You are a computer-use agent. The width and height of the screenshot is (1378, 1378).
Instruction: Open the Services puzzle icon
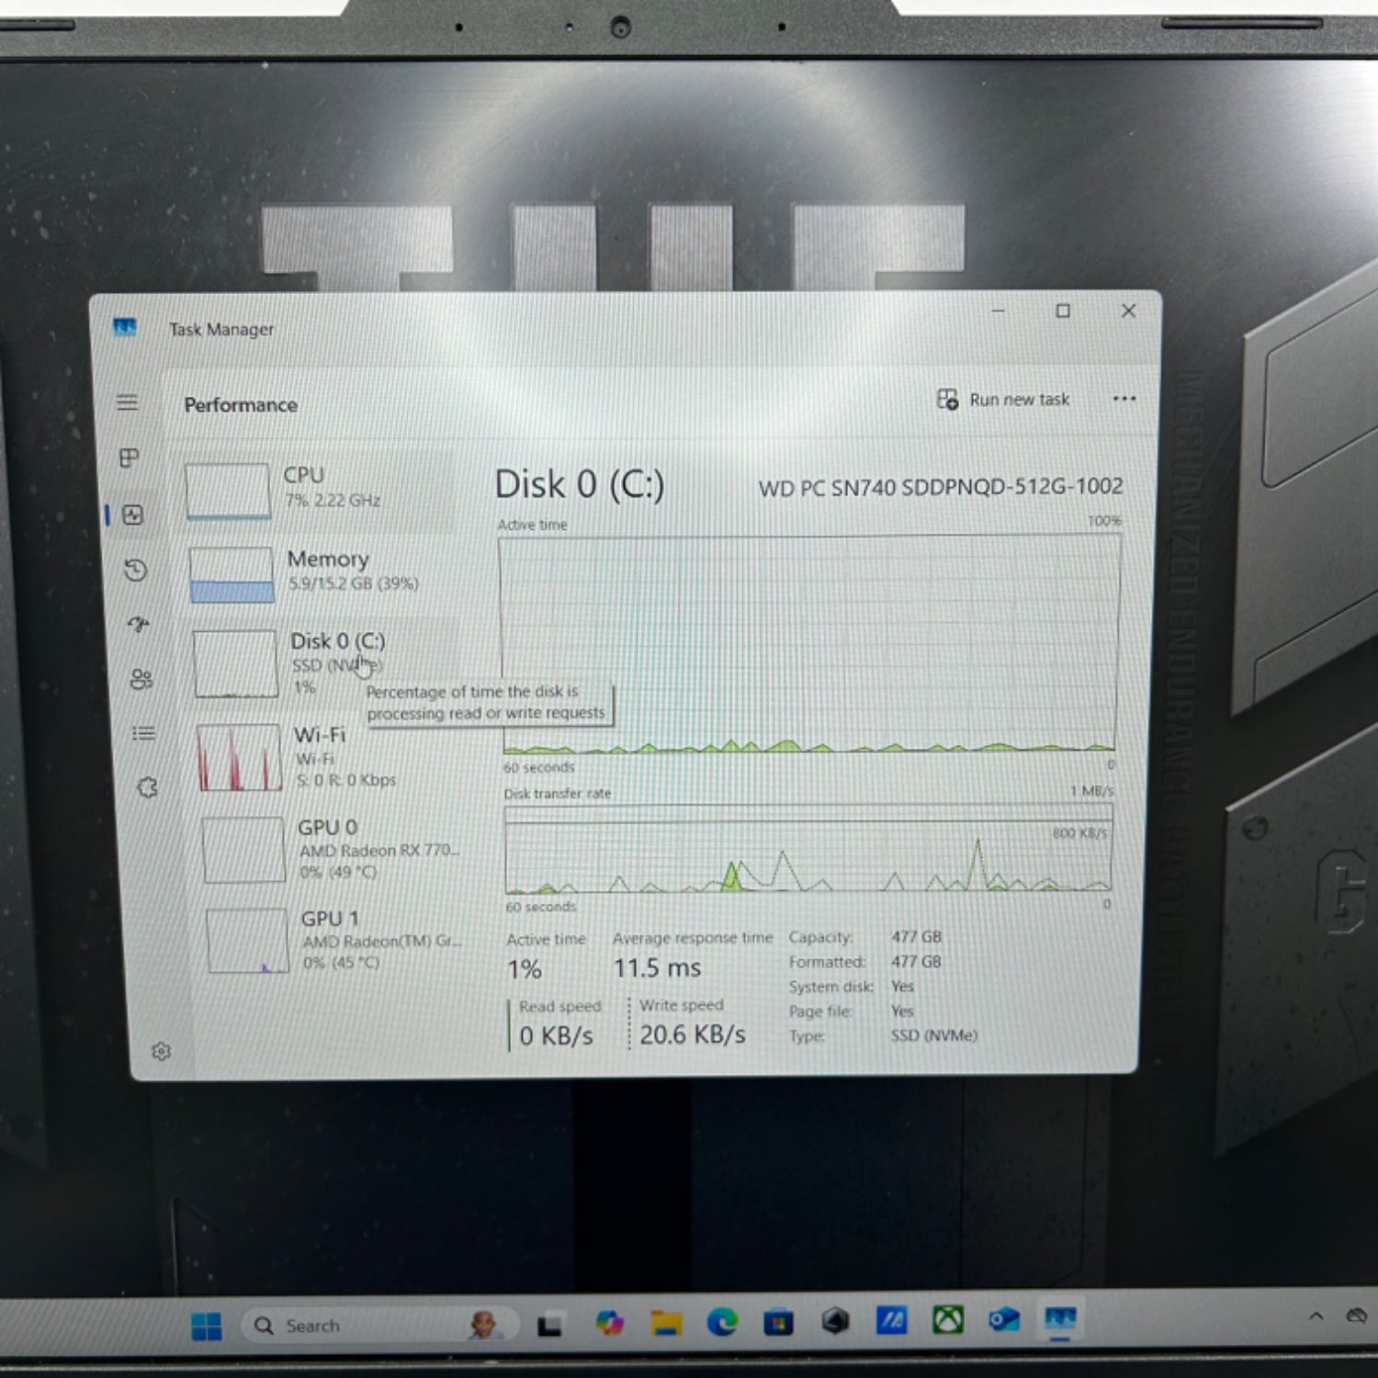click(x=147, y=787)
